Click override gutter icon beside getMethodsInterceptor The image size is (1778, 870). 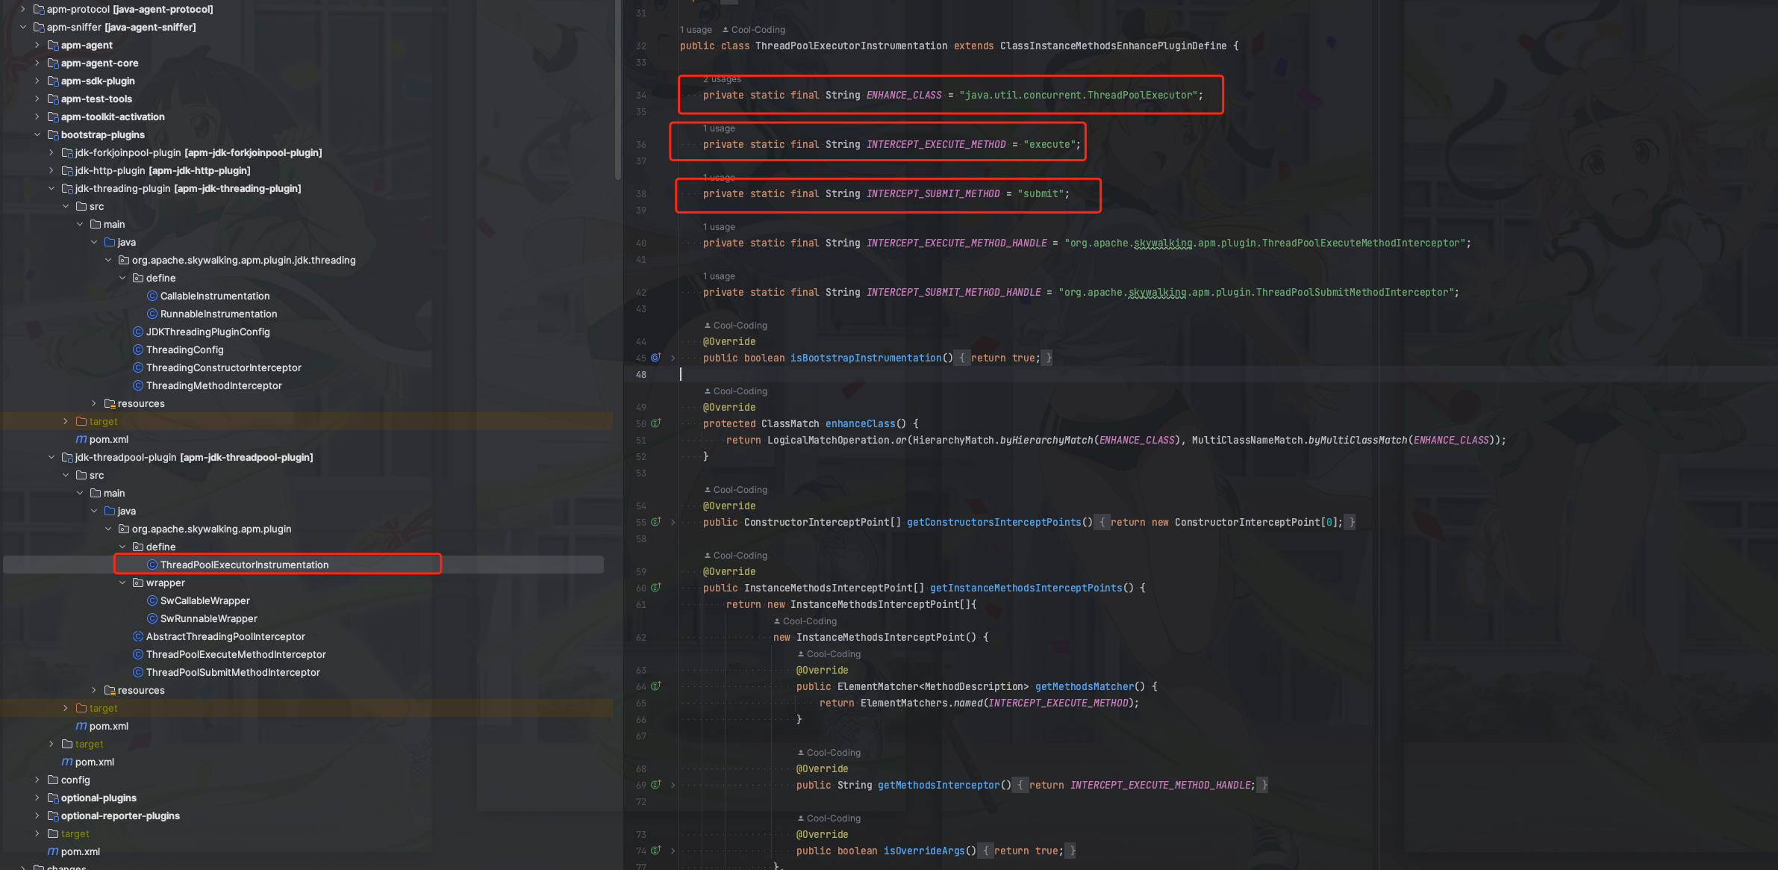tap(655, 785)
